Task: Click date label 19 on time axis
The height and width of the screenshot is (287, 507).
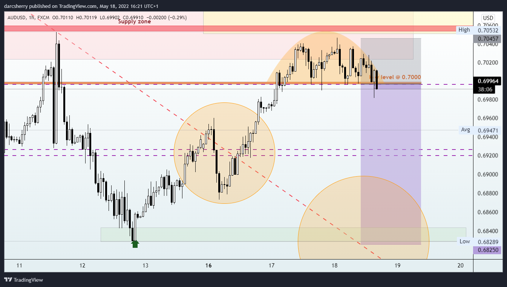Action: [397, 266]
